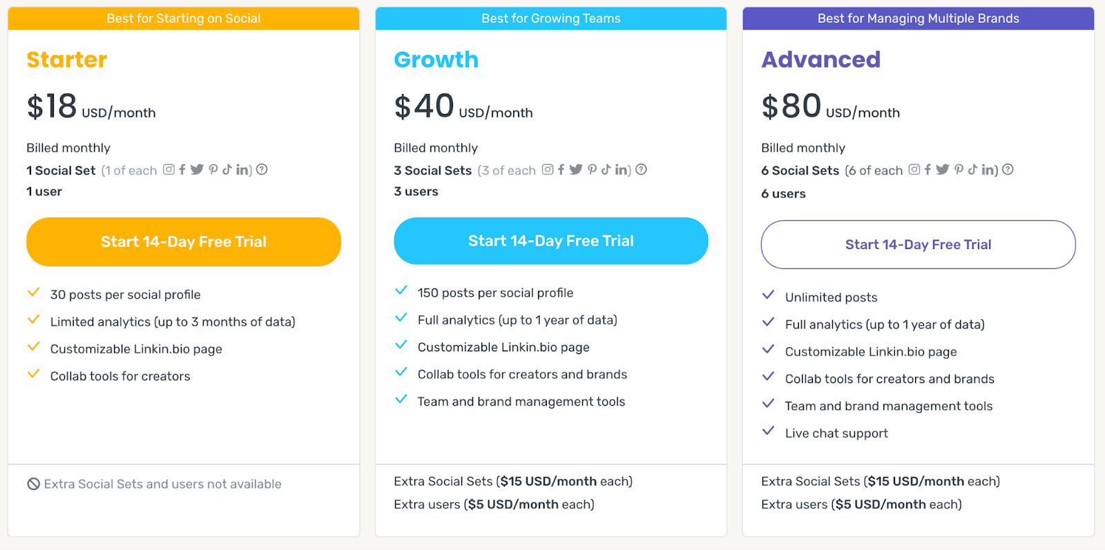Click the prohibited icon beside Extra Social Sets not available
Viewport: 1105px width, 550px height.
click(x=33, y=484)
